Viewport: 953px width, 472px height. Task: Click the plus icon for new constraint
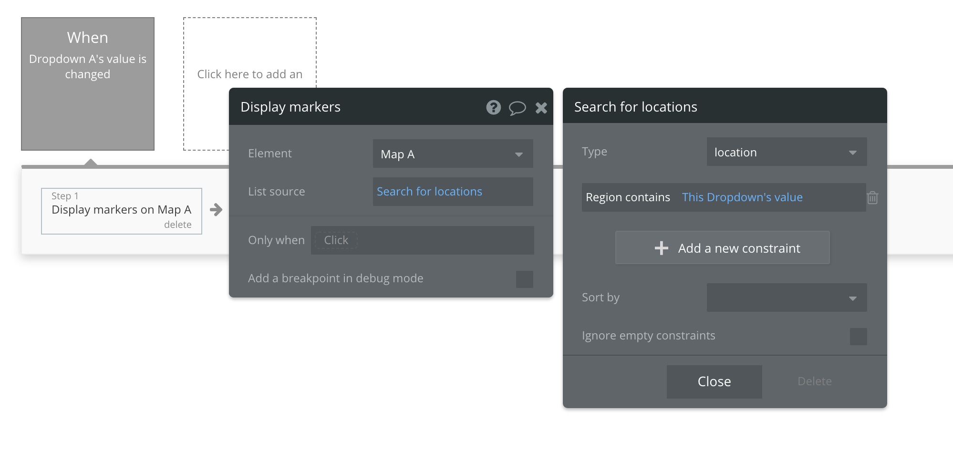[661, 248]
